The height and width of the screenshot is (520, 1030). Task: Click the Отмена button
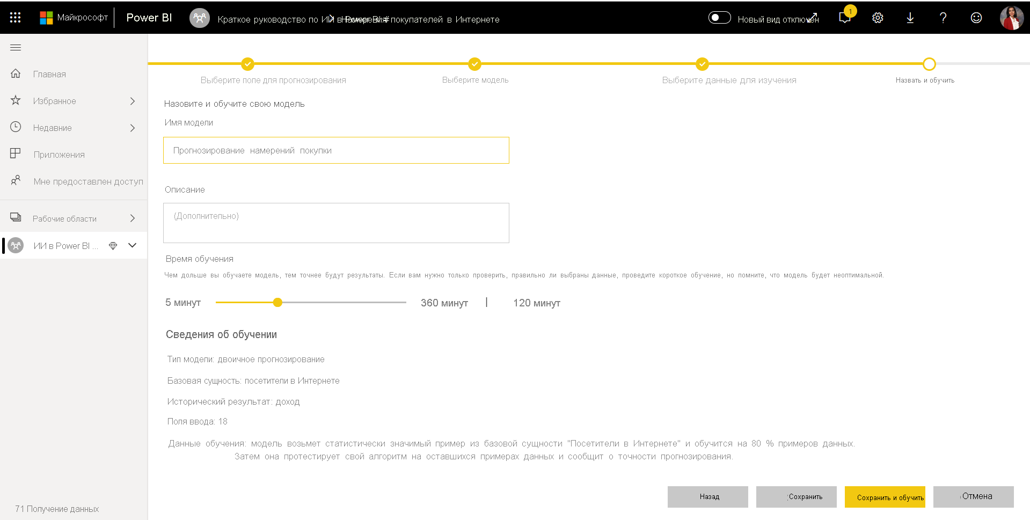[x=974, y=497]
